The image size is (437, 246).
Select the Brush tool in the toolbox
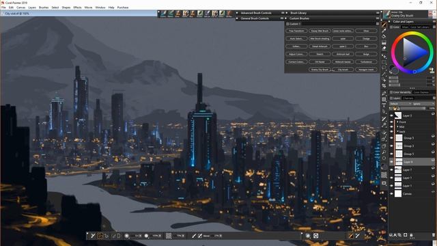[x=384, y=25]
